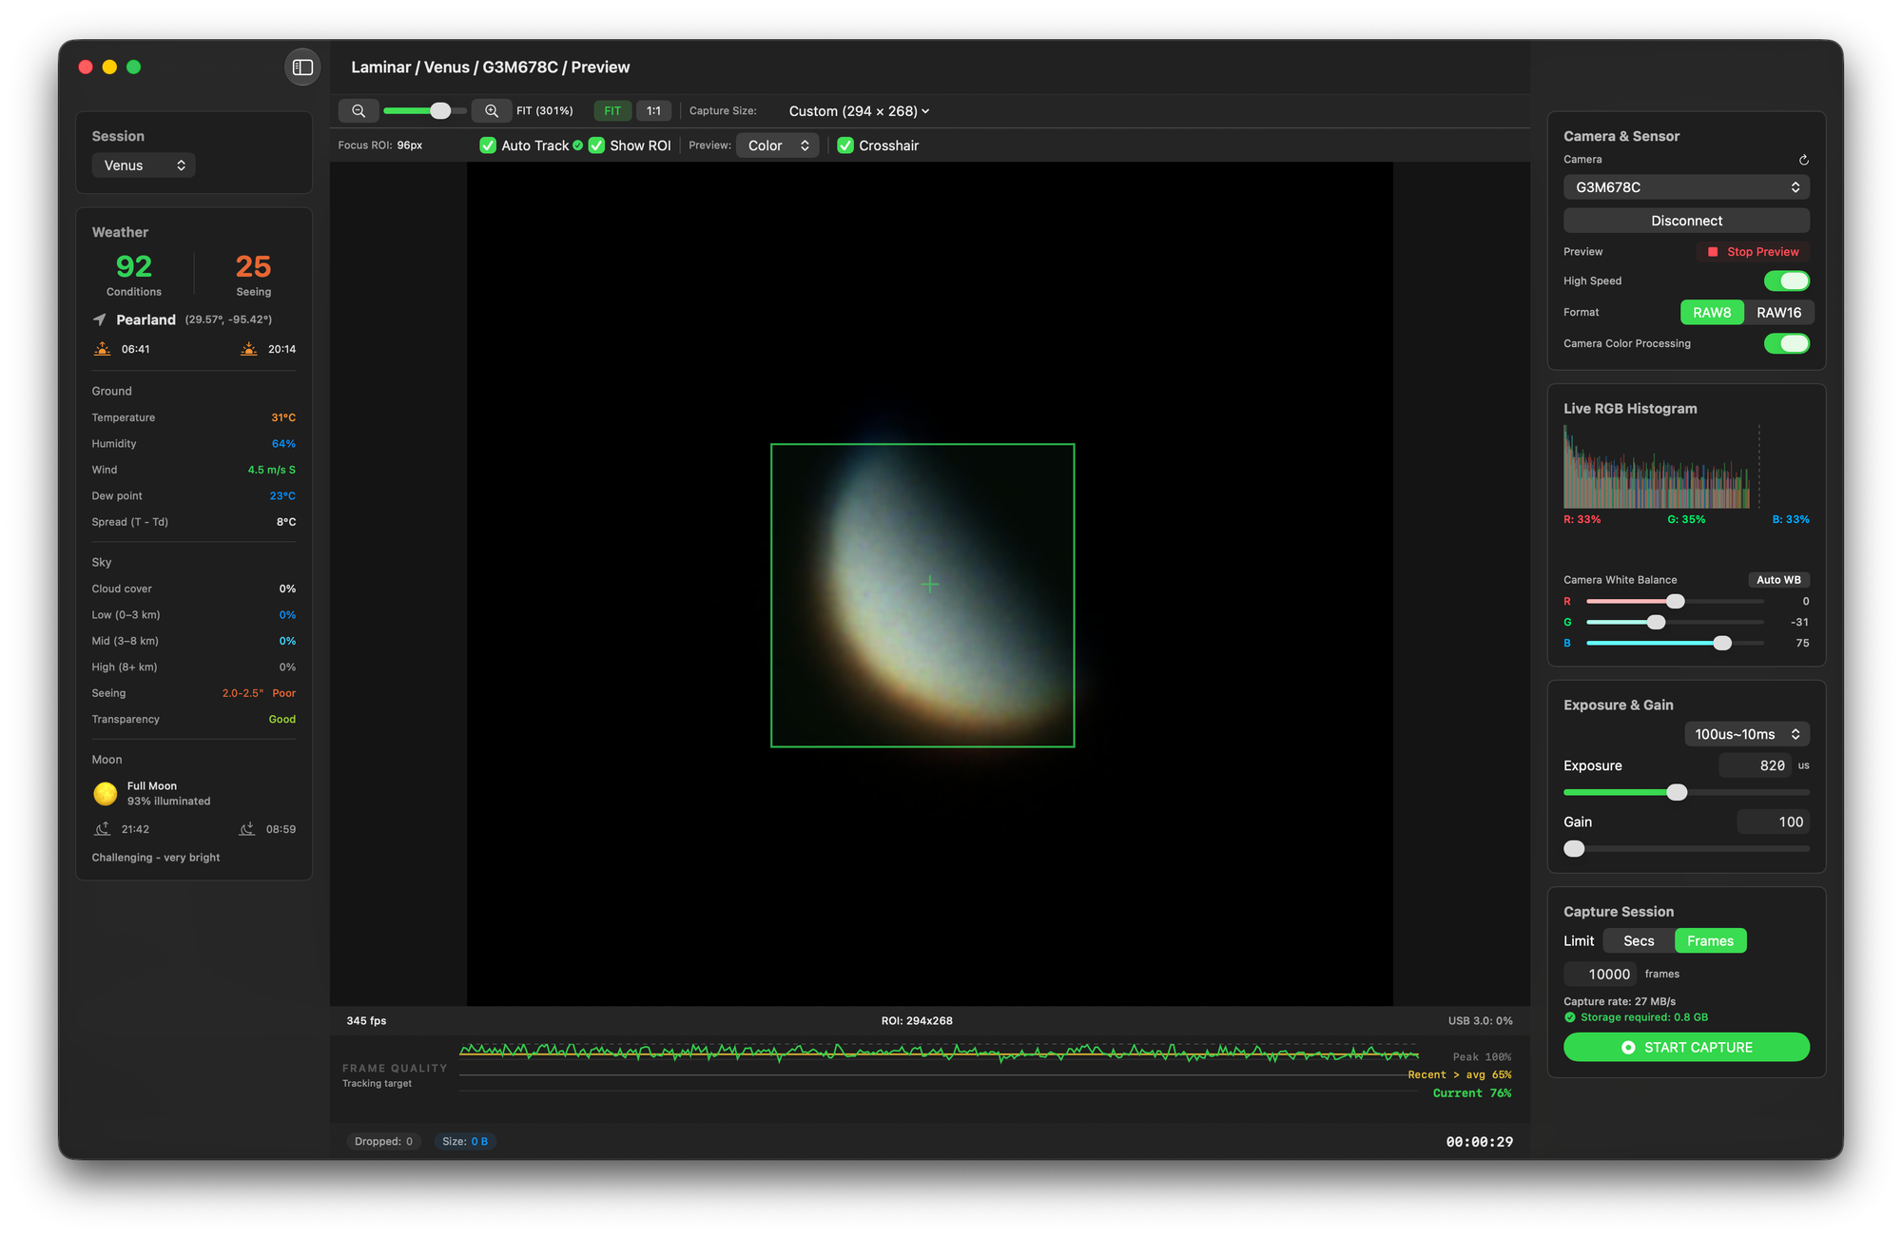The height and width of the screenshot is (1237, 1902).
Task: Adjust the green white balance slider
Action: pyautogui.click(x=1675, y=623)
